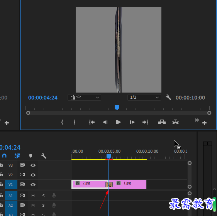The height and width of the screenshot is (216, 217).
Task: Open overflow transport controls chevron
Action: (x=197, y=120)
